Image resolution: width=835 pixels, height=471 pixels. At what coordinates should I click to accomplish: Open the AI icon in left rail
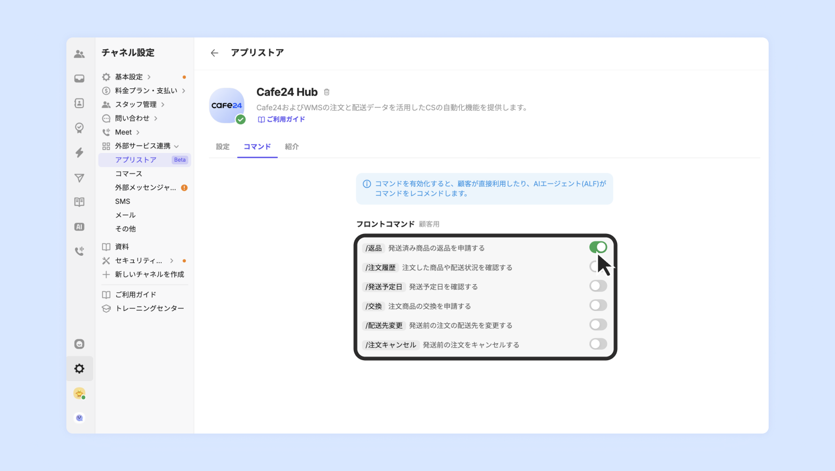pos(79,227)
